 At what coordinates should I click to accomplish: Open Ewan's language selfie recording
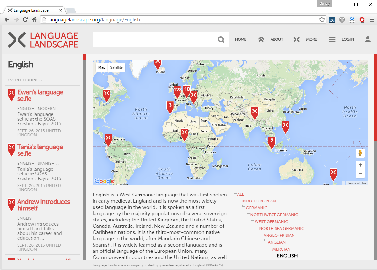(x=40, y=95)
